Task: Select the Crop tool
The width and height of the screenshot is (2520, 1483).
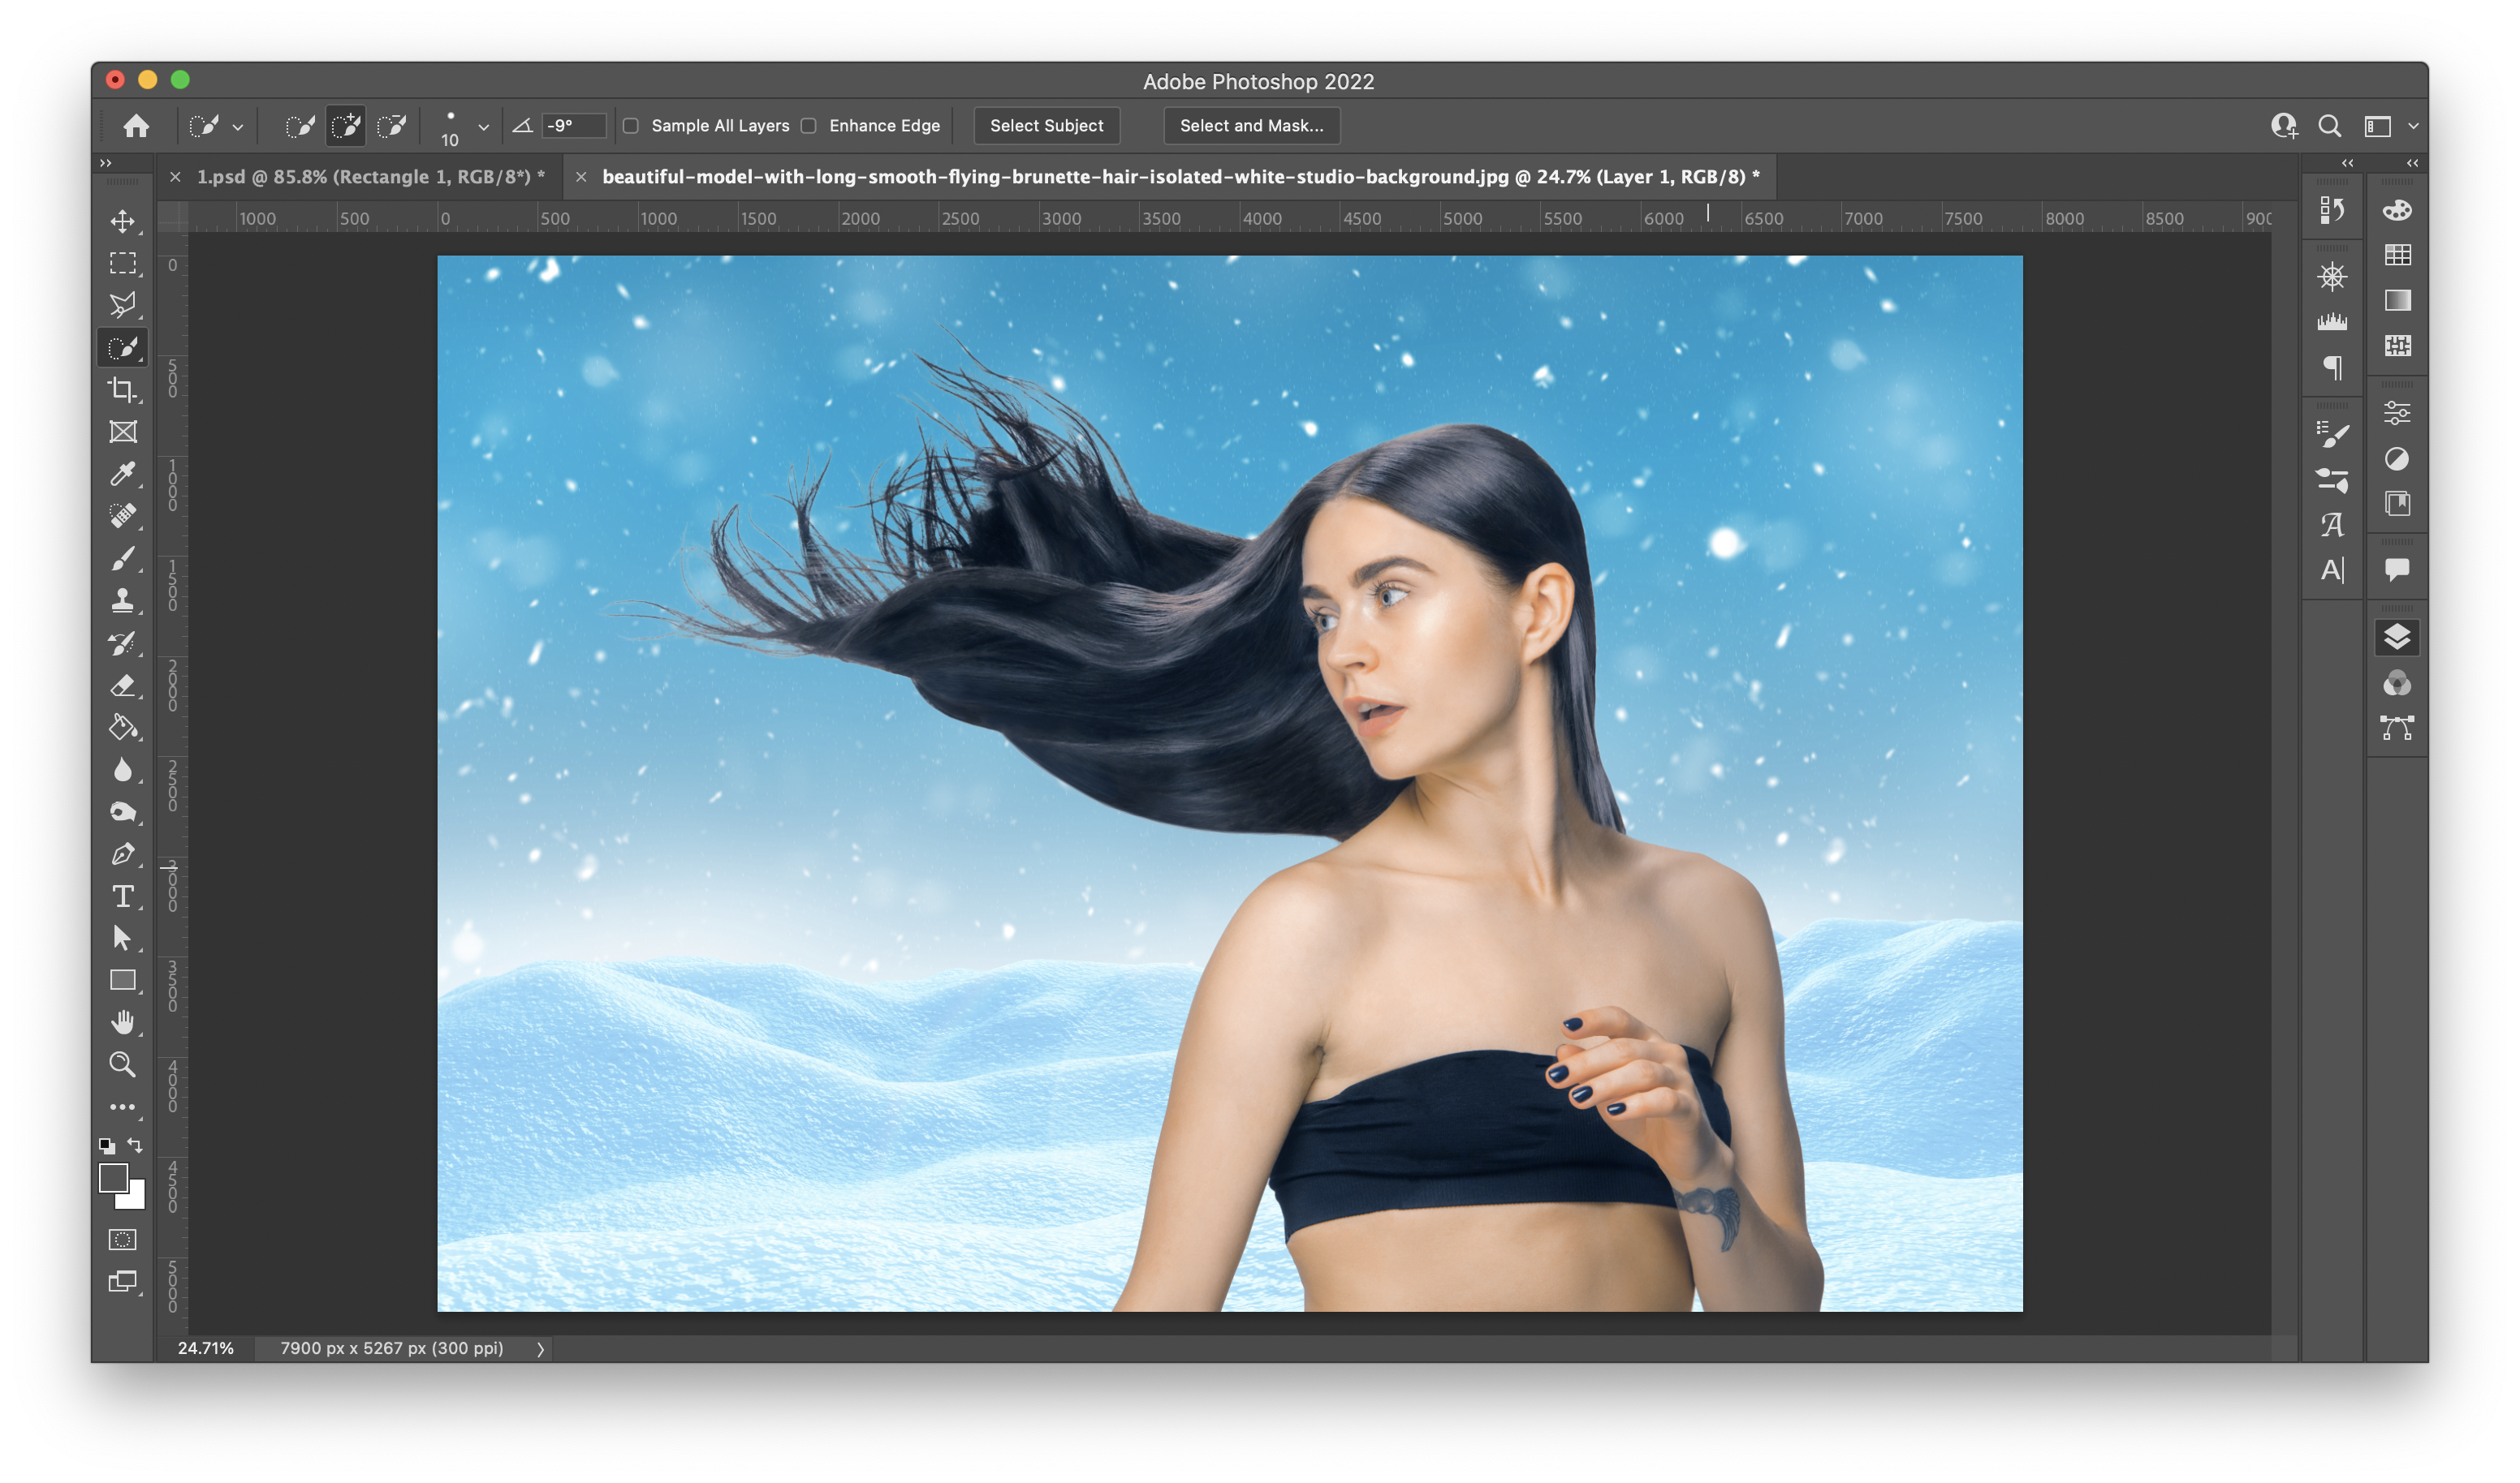Action: 123,389
